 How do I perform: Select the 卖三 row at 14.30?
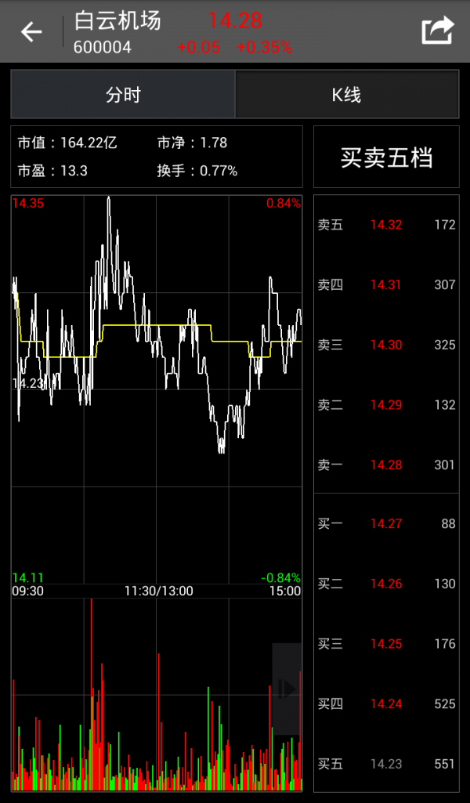[x=386, y=345]
